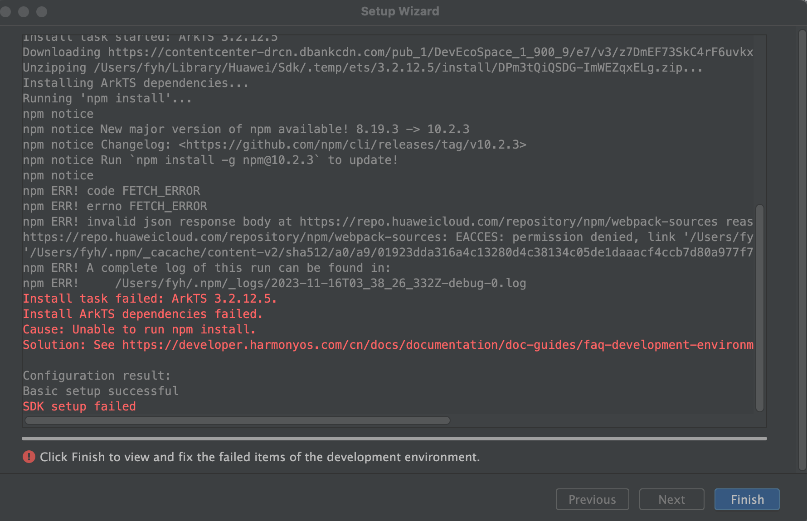
Task: Click 'Install task failed: ArkTS 3.2.12.5.'
Action: coord(150,299)
